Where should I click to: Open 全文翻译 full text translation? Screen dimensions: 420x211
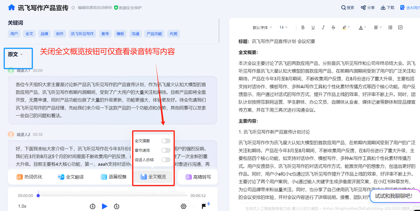(71, 177)
